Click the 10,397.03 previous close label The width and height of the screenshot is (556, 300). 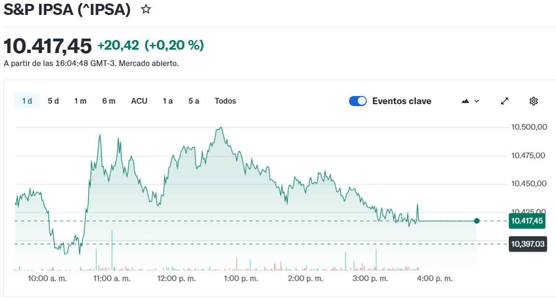[528, 244]
